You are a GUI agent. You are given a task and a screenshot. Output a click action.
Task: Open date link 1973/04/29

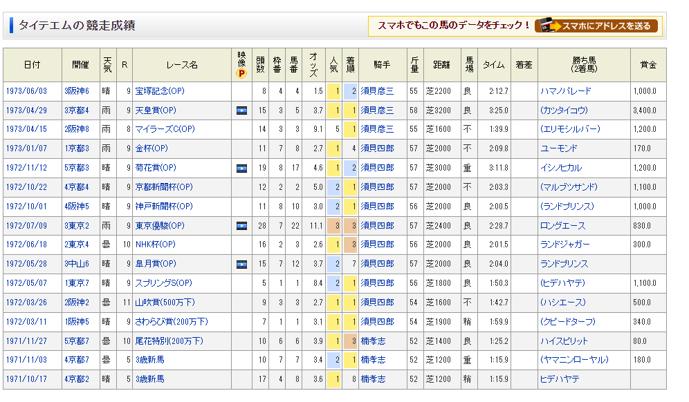26,110
